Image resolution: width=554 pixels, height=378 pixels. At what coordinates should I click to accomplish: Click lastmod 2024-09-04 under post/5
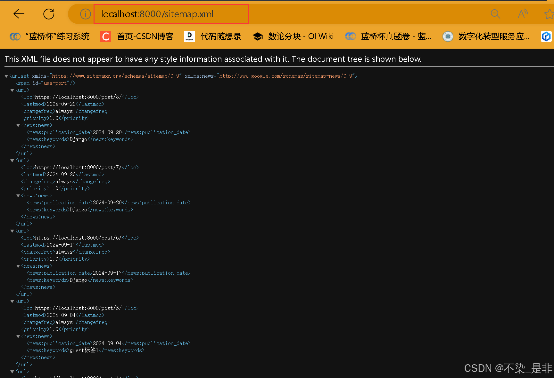pos(61,315)
